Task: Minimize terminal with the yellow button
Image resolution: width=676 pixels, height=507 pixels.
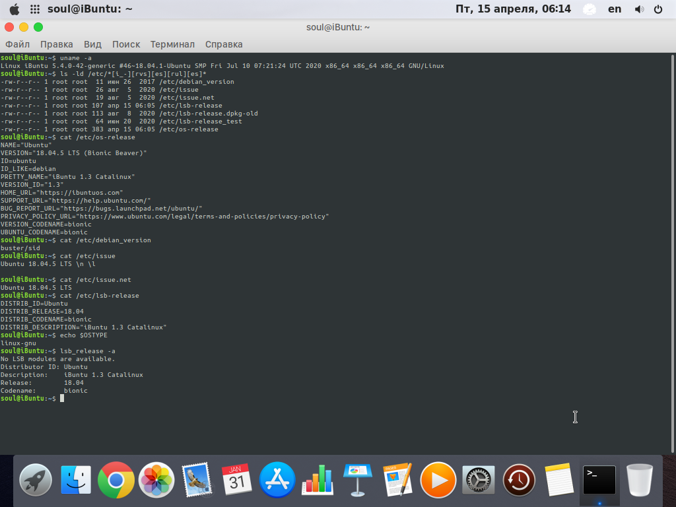Action: pos(24,27)
